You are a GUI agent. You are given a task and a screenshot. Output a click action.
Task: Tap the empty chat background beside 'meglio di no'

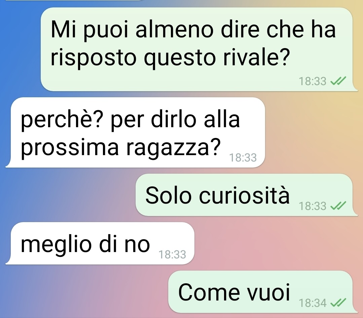coord(276,243)
